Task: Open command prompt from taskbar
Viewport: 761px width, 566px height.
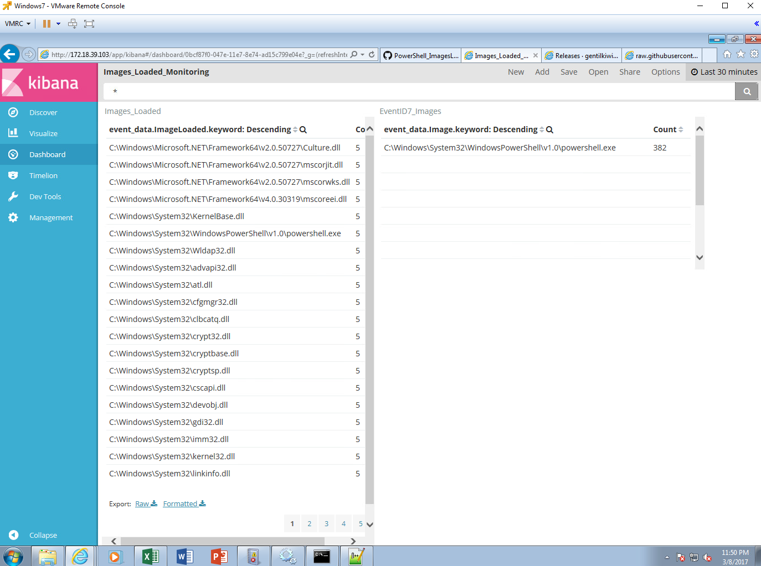Action: (x=322, y=556)
